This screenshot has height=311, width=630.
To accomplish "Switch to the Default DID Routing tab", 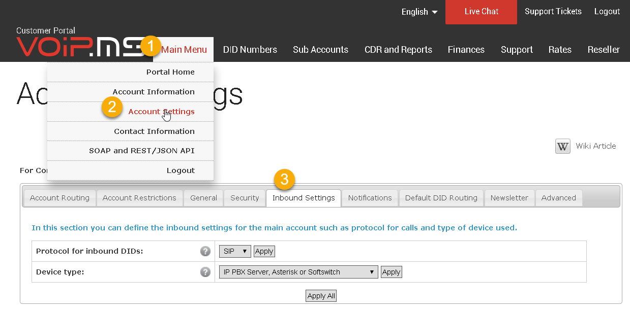I will [x=441, y=198].
